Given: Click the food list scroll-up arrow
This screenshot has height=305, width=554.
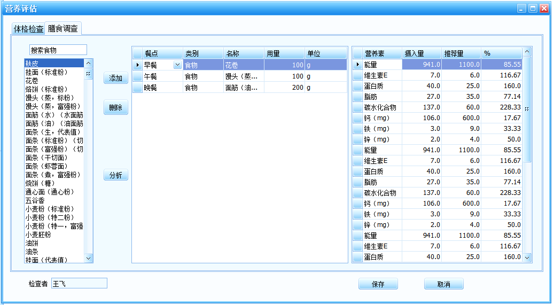Looking at the screenshot, I should click(89, 63).
